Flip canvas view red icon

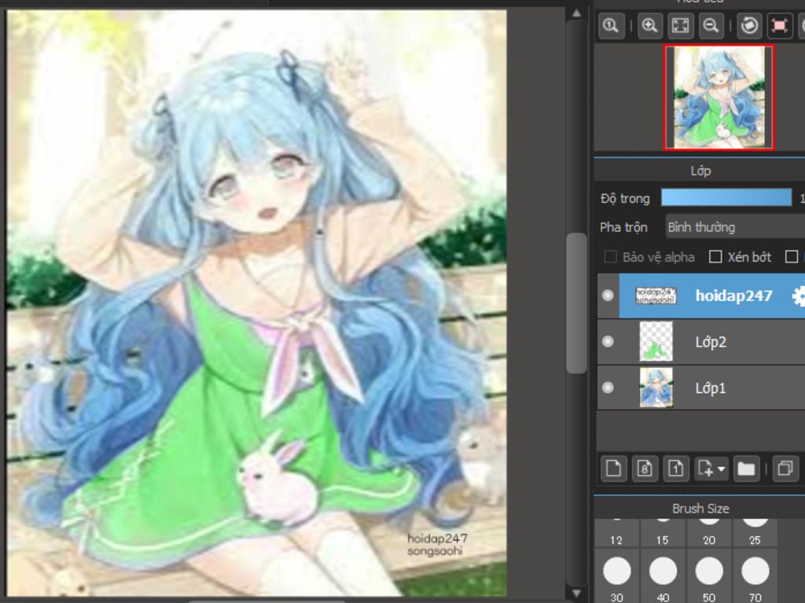pos(779,26)
